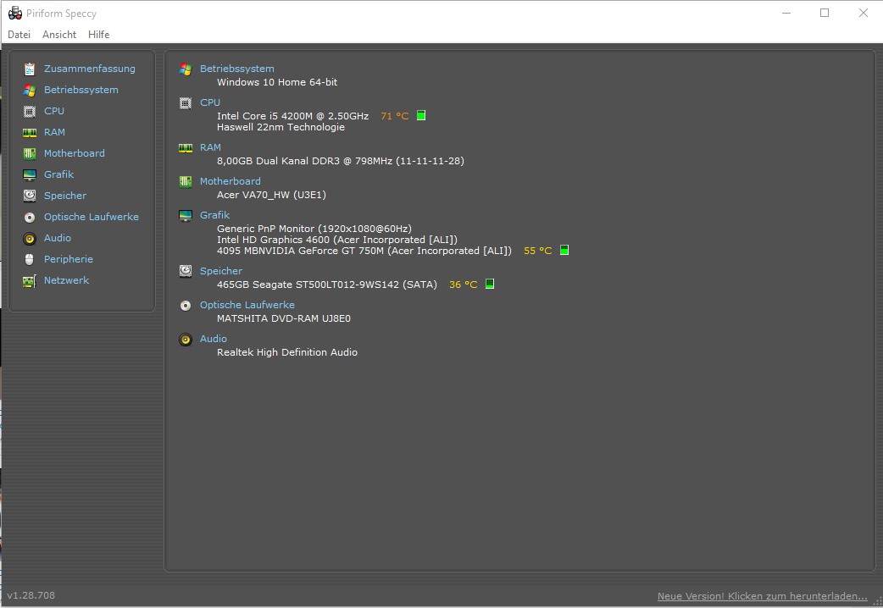Click the Optische Laufwerke disc sidebar icon
883x608 pixels.
tap(30, 218)
